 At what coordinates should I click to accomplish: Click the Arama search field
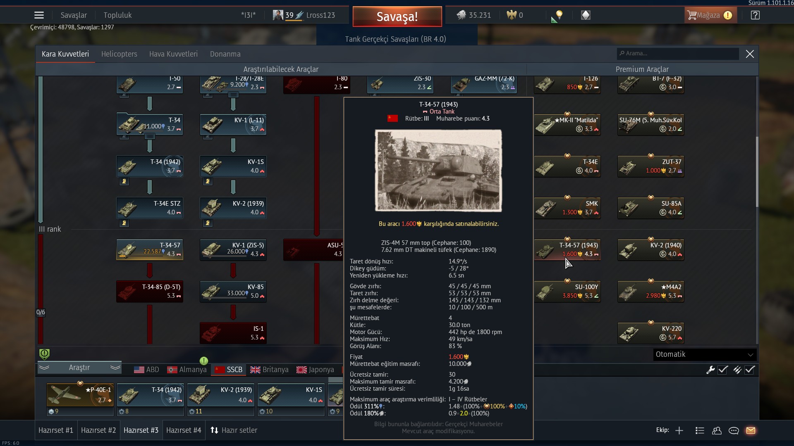point(678,54)
